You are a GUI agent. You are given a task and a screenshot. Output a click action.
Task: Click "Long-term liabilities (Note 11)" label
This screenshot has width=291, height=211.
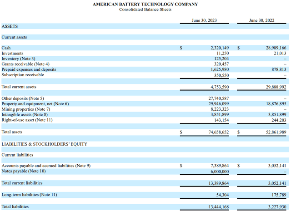(29, 195)
